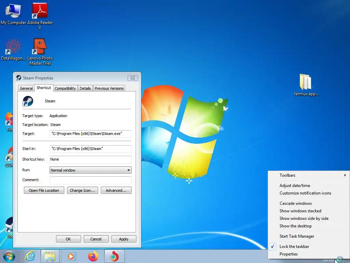
Task: Select the Shortcut tab
Action: click(x=43, y=88)
